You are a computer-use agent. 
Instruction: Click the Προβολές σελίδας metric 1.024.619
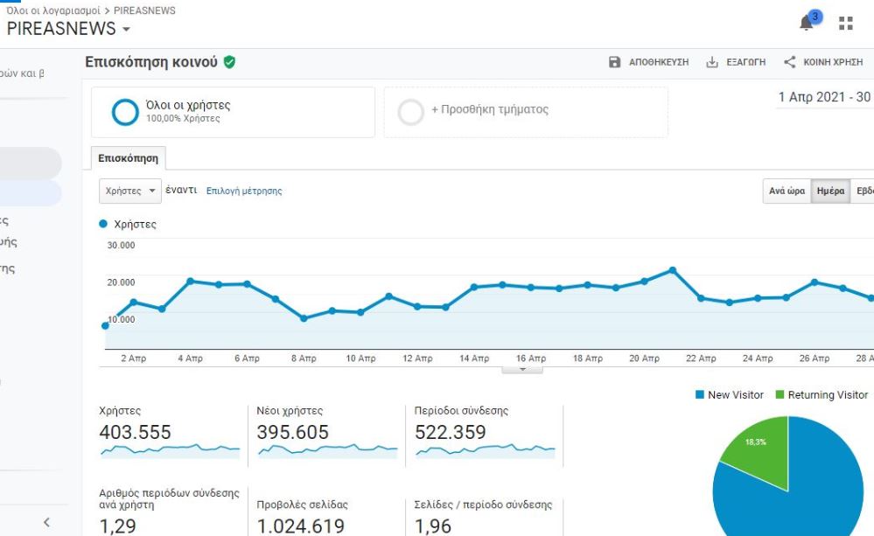click(x=300, y=526)
